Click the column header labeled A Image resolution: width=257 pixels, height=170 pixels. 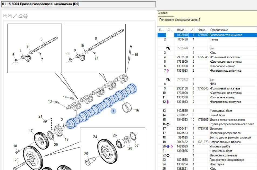tap(192, 30)
